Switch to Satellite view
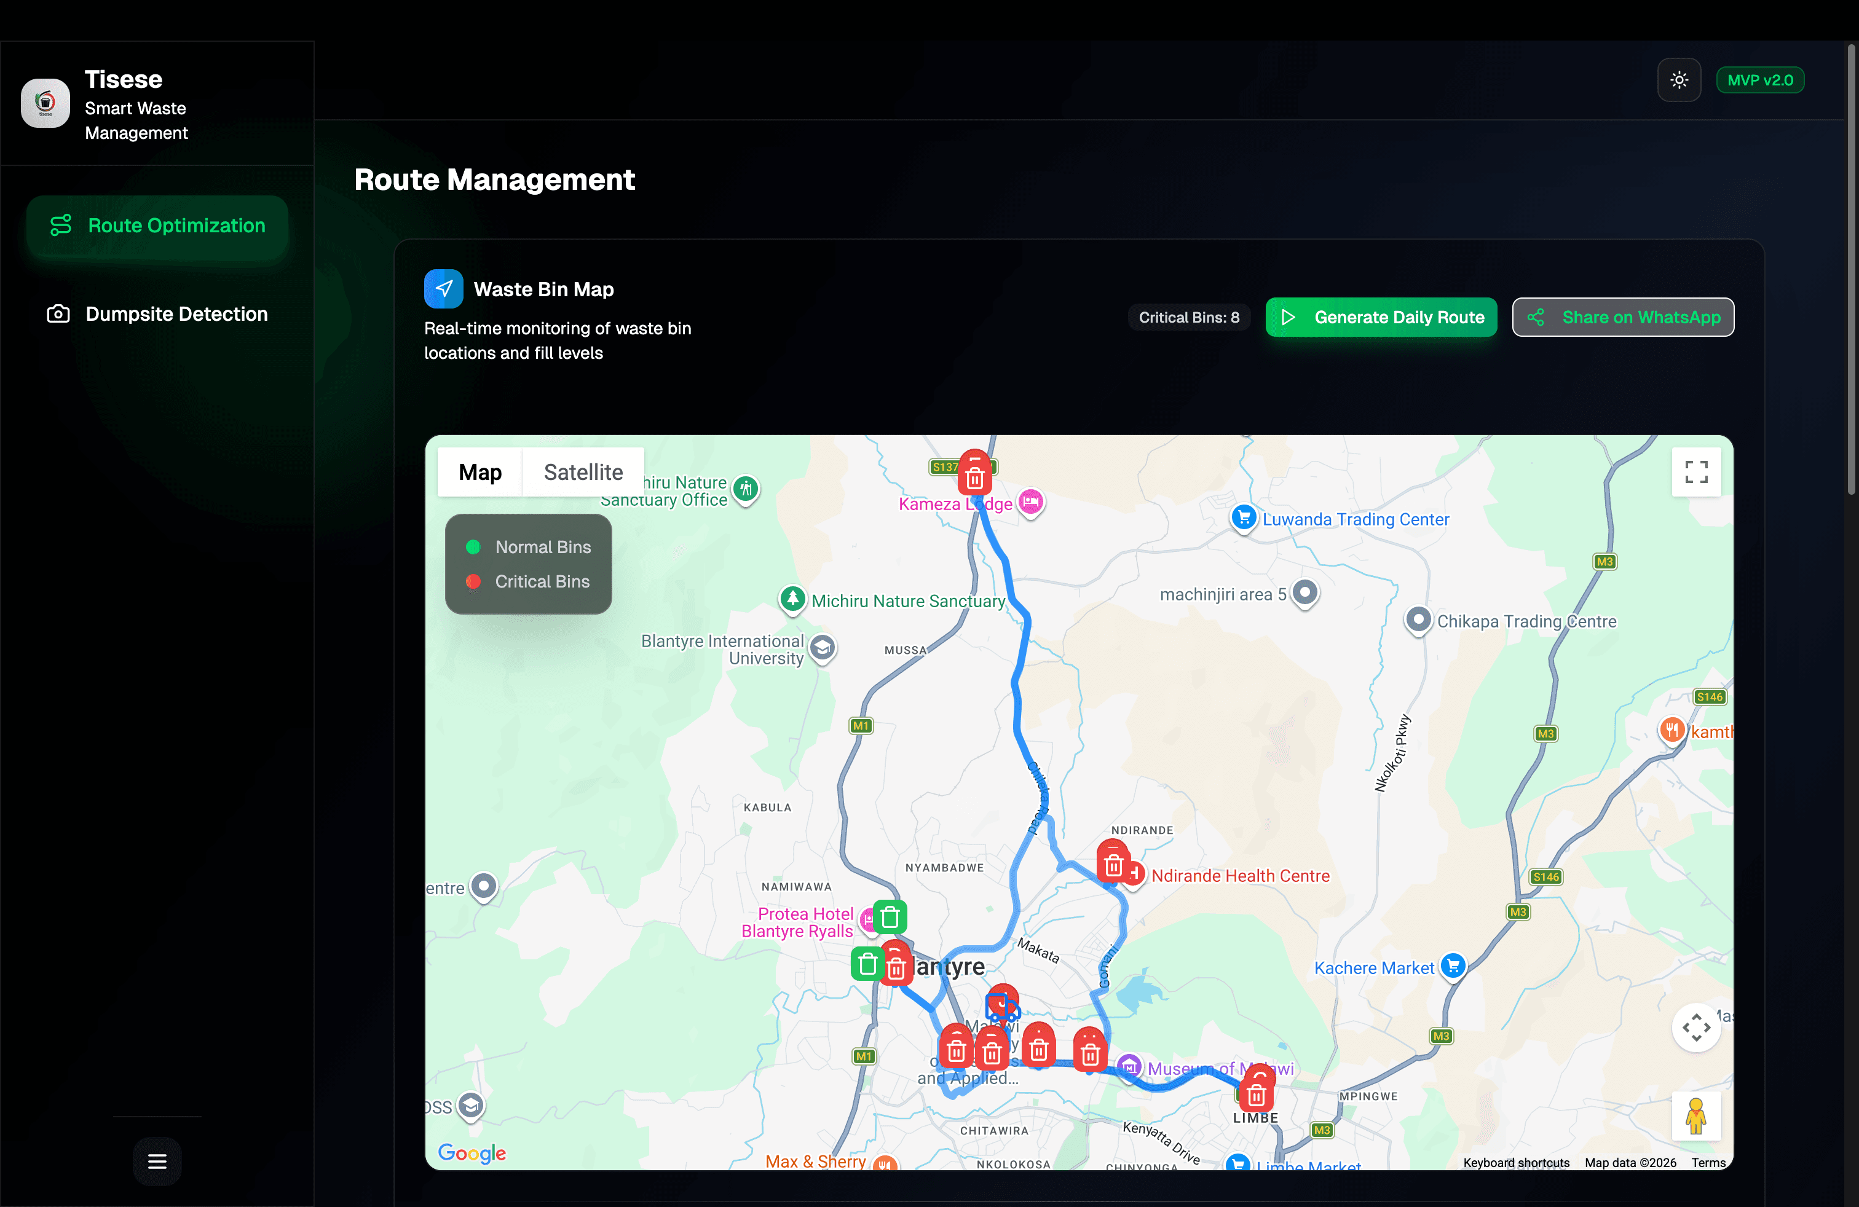The height and width of the screenshot is (1207, 1859). [x=583, y=471]
